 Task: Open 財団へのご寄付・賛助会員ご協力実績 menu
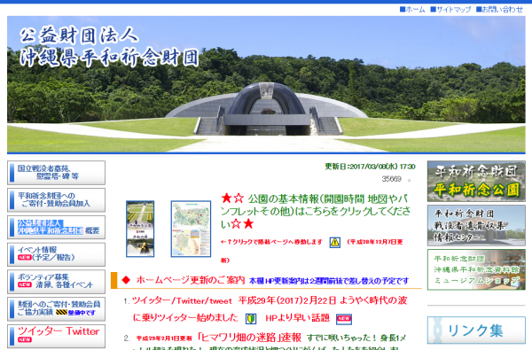click(x=57, y=309)
